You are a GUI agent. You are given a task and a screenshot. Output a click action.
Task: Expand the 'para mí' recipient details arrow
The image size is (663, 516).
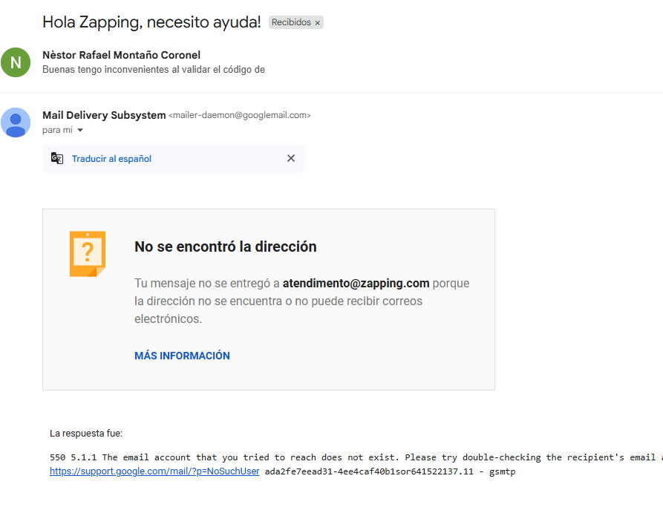pyautogui.click(x=80, y=130)
